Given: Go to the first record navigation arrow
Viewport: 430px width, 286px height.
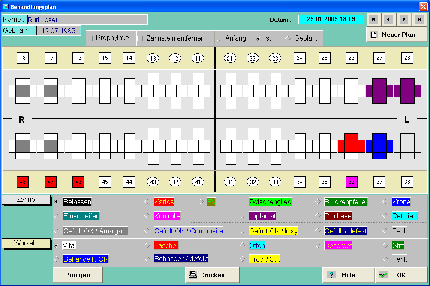Looking at the screenshot, I should click(374, 19).
